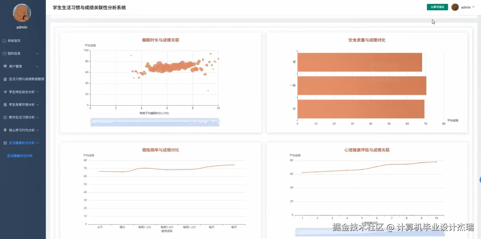
Task: Click the home icon beside 系统首页
Action: pos(4,41)
